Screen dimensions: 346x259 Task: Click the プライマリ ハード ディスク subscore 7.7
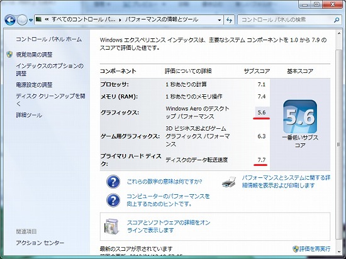tap(262, 160)
